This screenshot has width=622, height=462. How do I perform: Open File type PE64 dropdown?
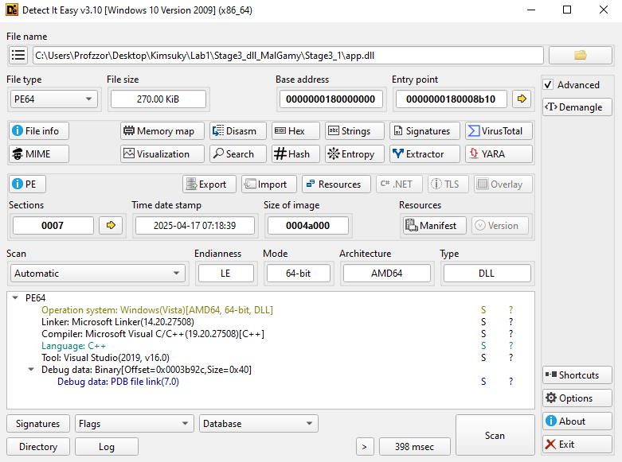pyautogui.click(x=53, y=99)
